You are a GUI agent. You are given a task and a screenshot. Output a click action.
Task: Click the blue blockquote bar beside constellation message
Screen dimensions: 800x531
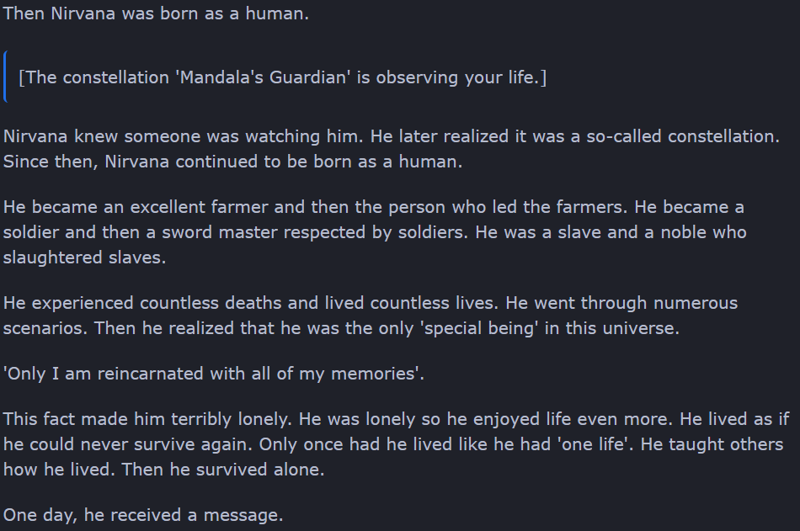tap(4, 77)
